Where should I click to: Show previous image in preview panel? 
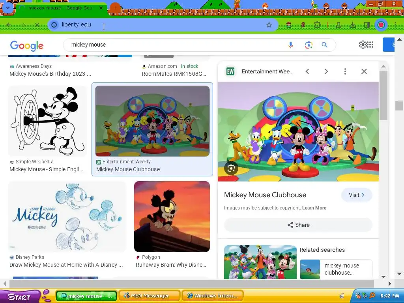click(307, 71)
